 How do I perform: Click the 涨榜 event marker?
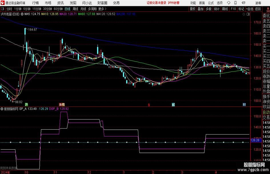click(62, 104)
